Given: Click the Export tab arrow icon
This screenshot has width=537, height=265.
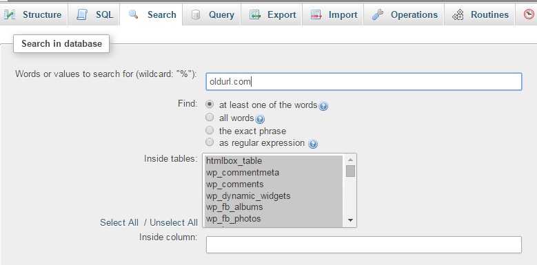Looking at the screenshot, I should click(x=255, y=14).
